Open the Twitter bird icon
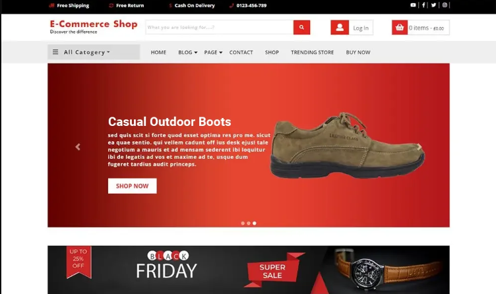This screenshot has width=496, height=294. click(x=433, y=5)
